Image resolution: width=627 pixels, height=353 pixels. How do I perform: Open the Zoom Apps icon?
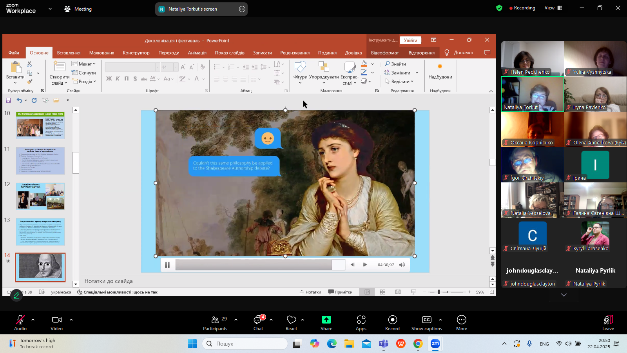[x=361, y=320]
